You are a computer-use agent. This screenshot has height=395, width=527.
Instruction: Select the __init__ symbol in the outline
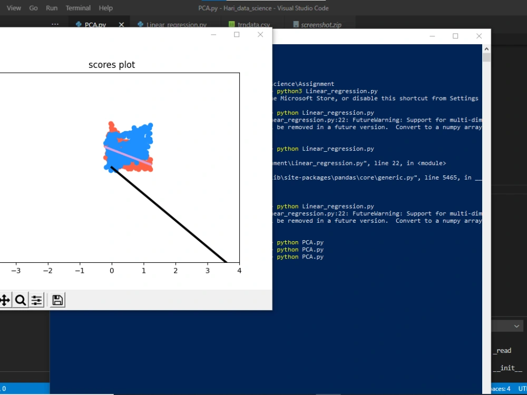click(x=507, y=368)
